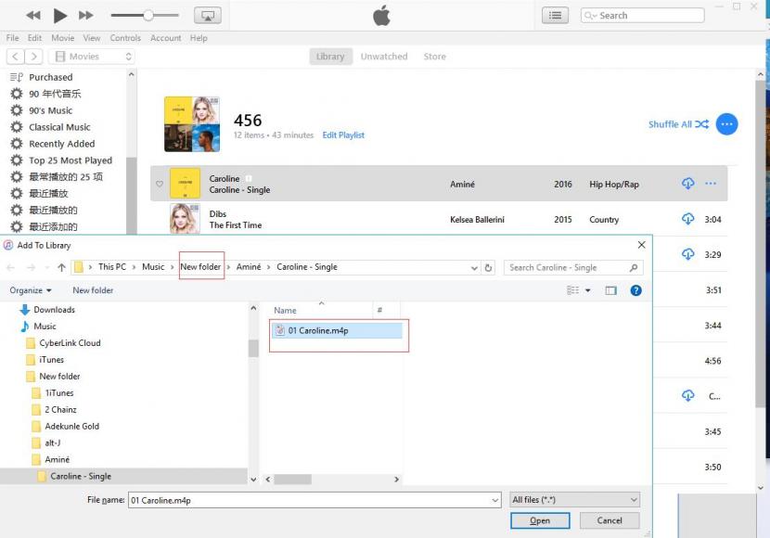Select Downloads in the navigation tree

point(47,310)
